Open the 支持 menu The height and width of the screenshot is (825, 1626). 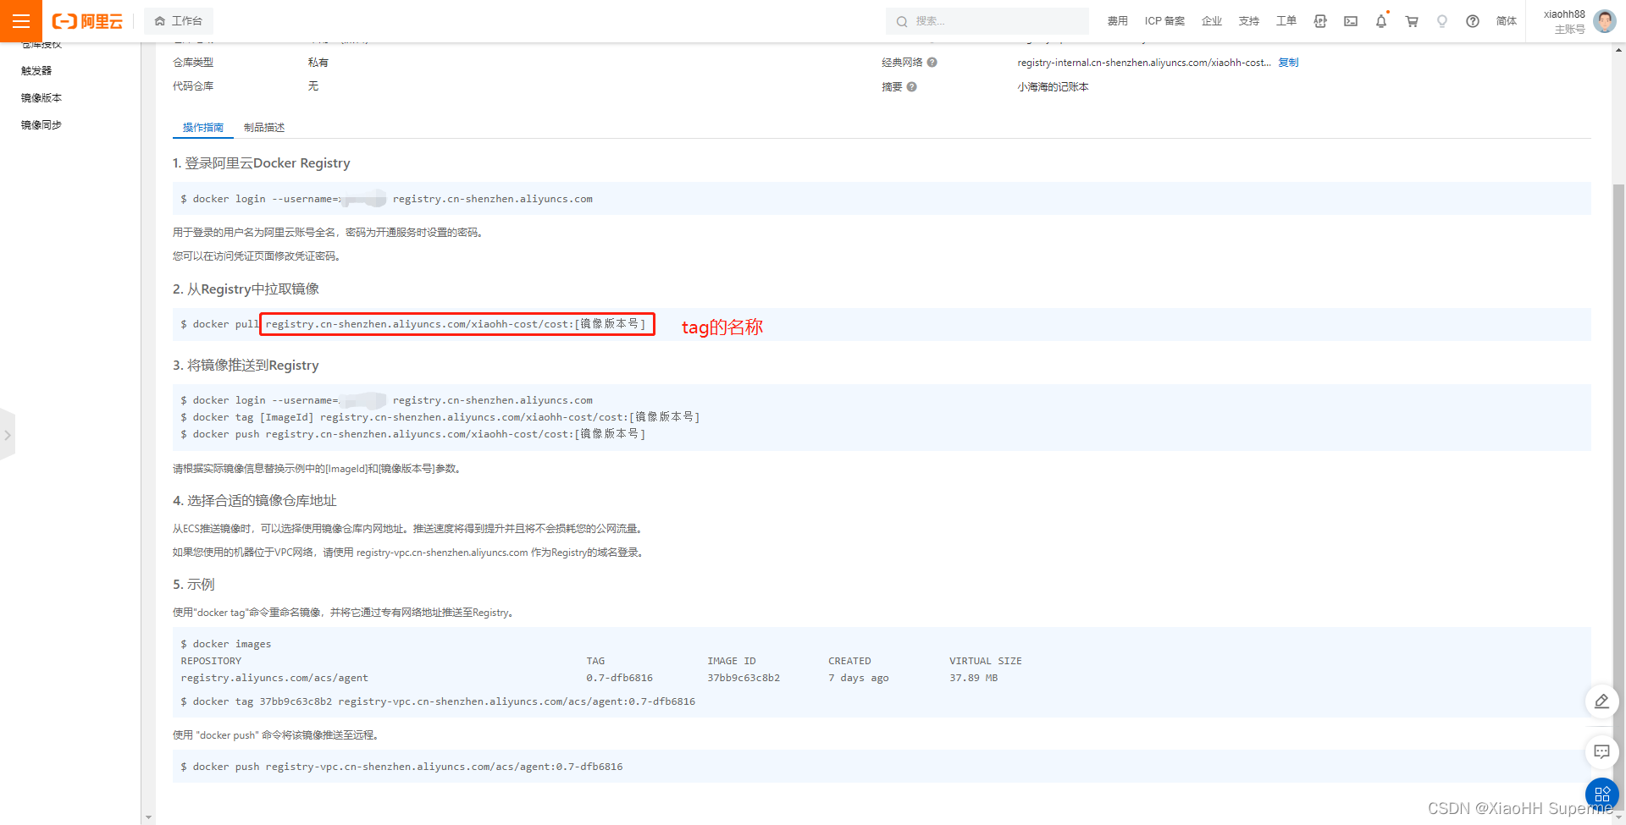tap(1249, 21)
